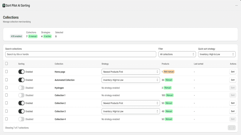This screenshot has height=135, width=241.
Task: Open Collection 3 strategy dropdown
Action: click(x=131, y=111)
